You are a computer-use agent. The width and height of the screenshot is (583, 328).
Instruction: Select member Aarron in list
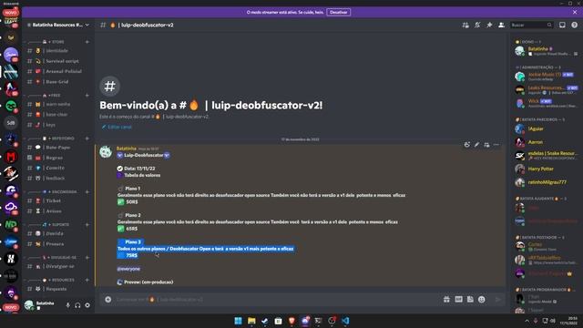546,142
